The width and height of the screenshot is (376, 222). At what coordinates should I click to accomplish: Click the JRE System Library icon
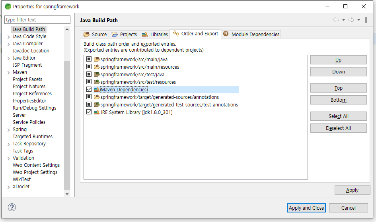click(x=97, y=112)
